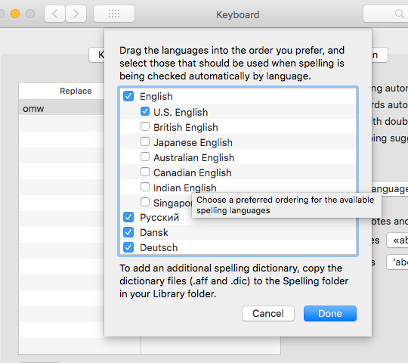
Task: Click the Cancel button
Action: pyautogui.click(x=268, y=313)
